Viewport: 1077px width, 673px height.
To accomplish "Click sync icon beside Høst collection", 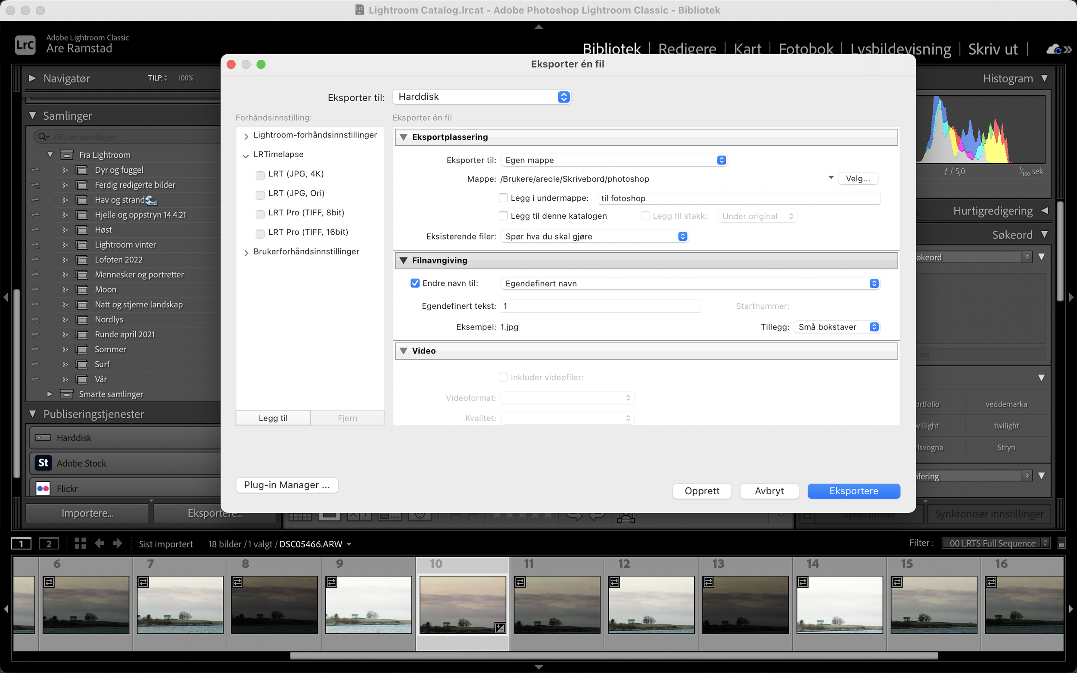I will (x=35, y=230).
